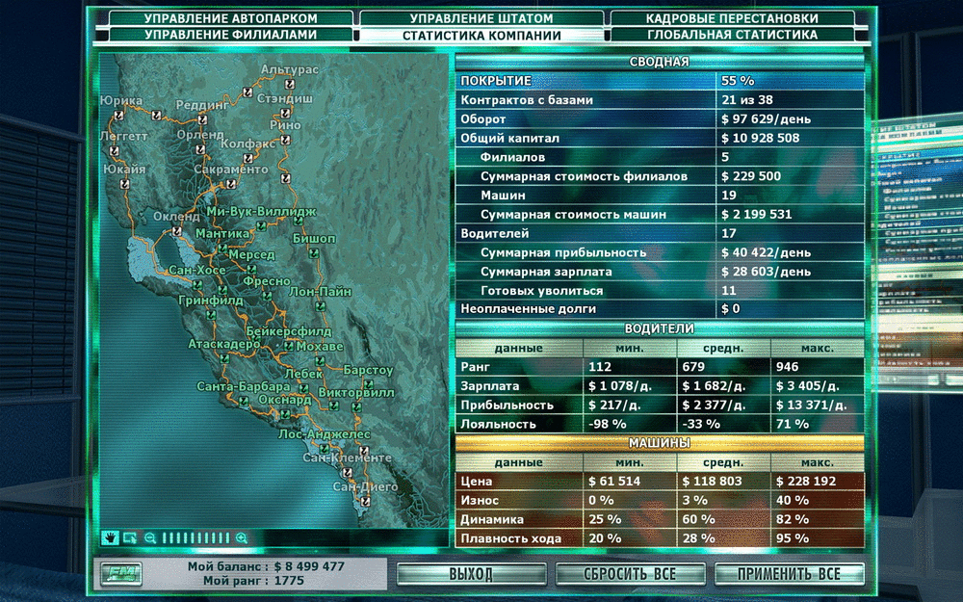Set map zoom level on the slider bars
Viewport: 963px width, 602px height.
[x=195, y=538]
